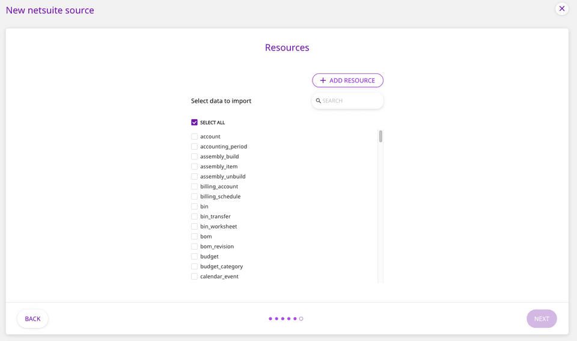This screenshot has height=341, width=577.
Task: Go to the third wizard step dot
Action: pos(282,319)
